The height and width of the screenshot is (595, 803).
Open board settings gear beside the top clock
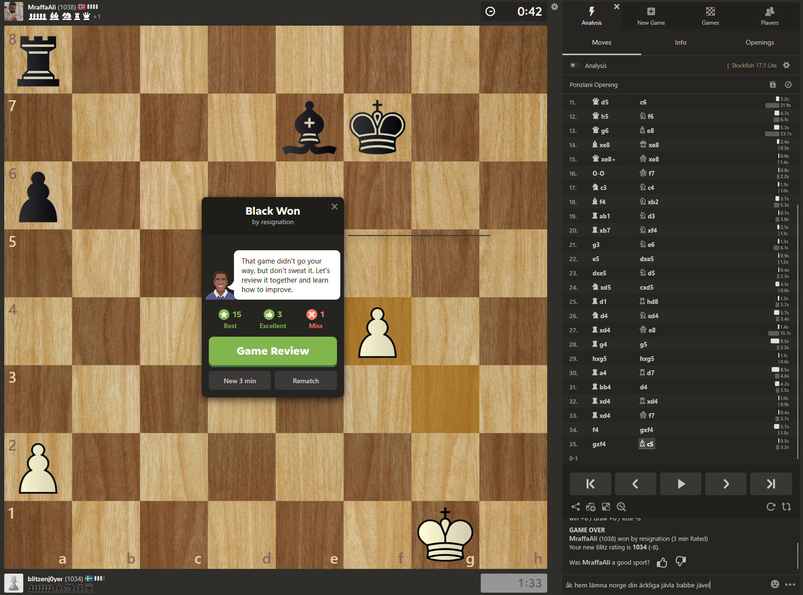[554, 7]
